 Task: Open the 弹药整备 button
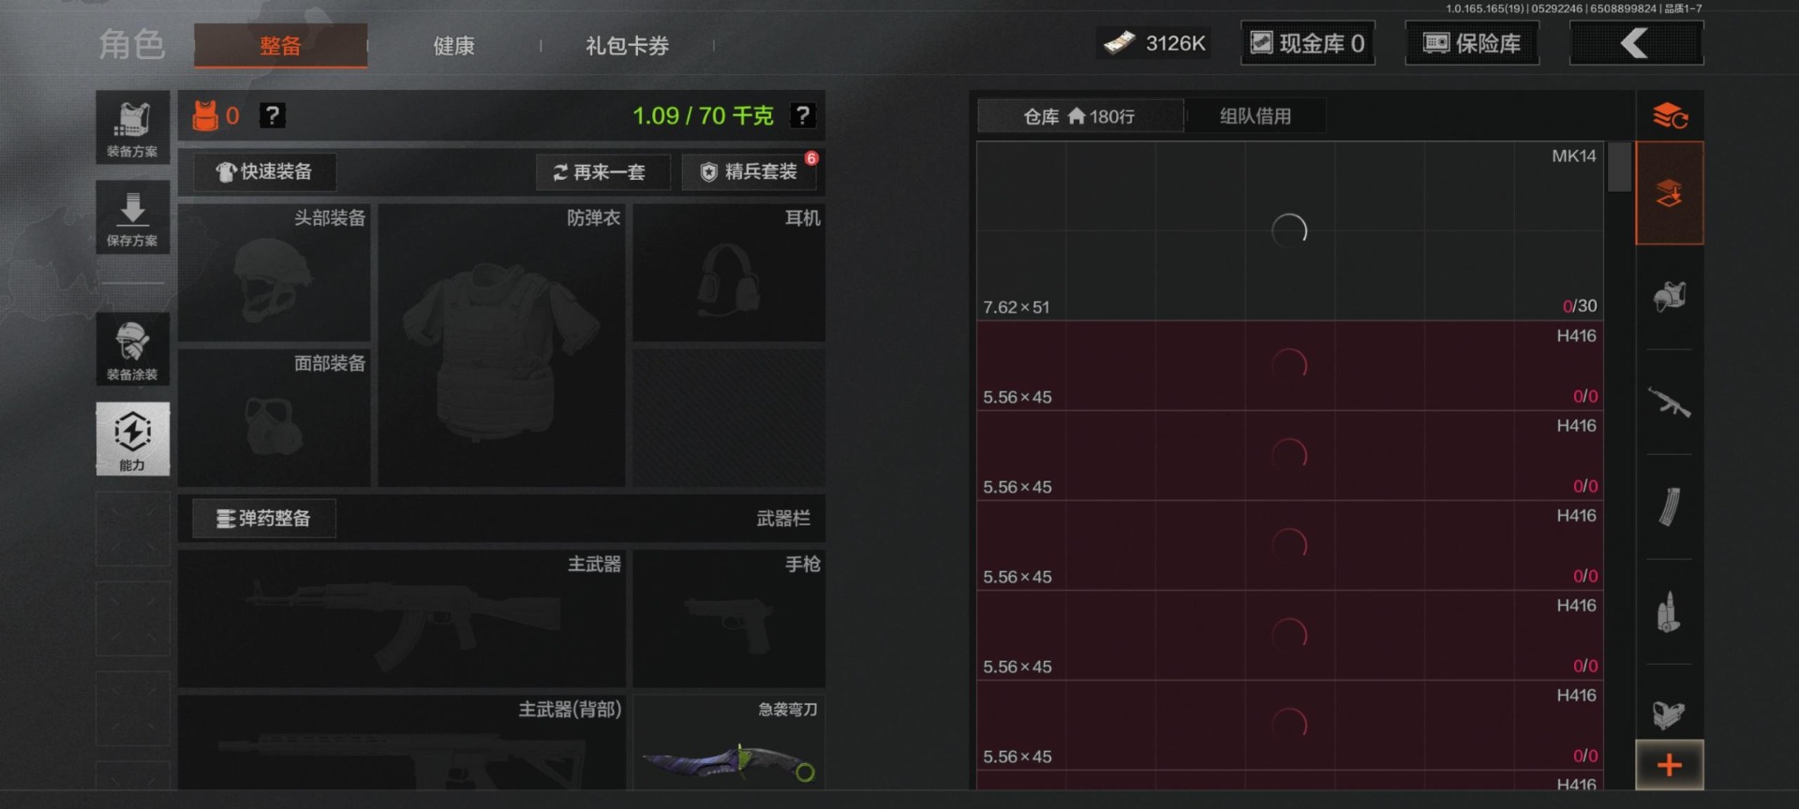[264, 519]
